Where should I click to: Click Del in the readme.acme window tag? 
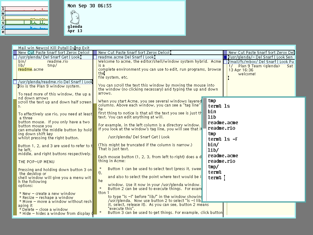pyautogui.click(x=128, y=57)
